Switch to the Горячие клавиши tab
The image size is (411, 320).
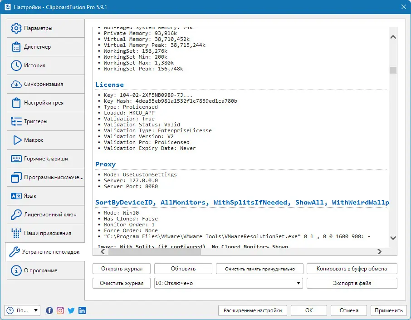pyautogui.click(x=46, y=159)
